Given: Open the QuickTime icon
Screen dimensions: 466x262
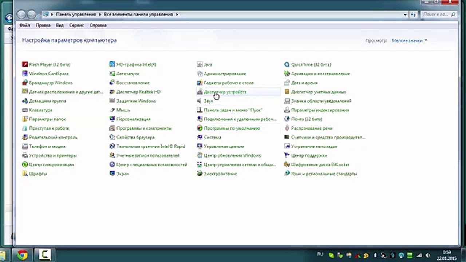Looking at the screenshot, I should click(287, 64).
